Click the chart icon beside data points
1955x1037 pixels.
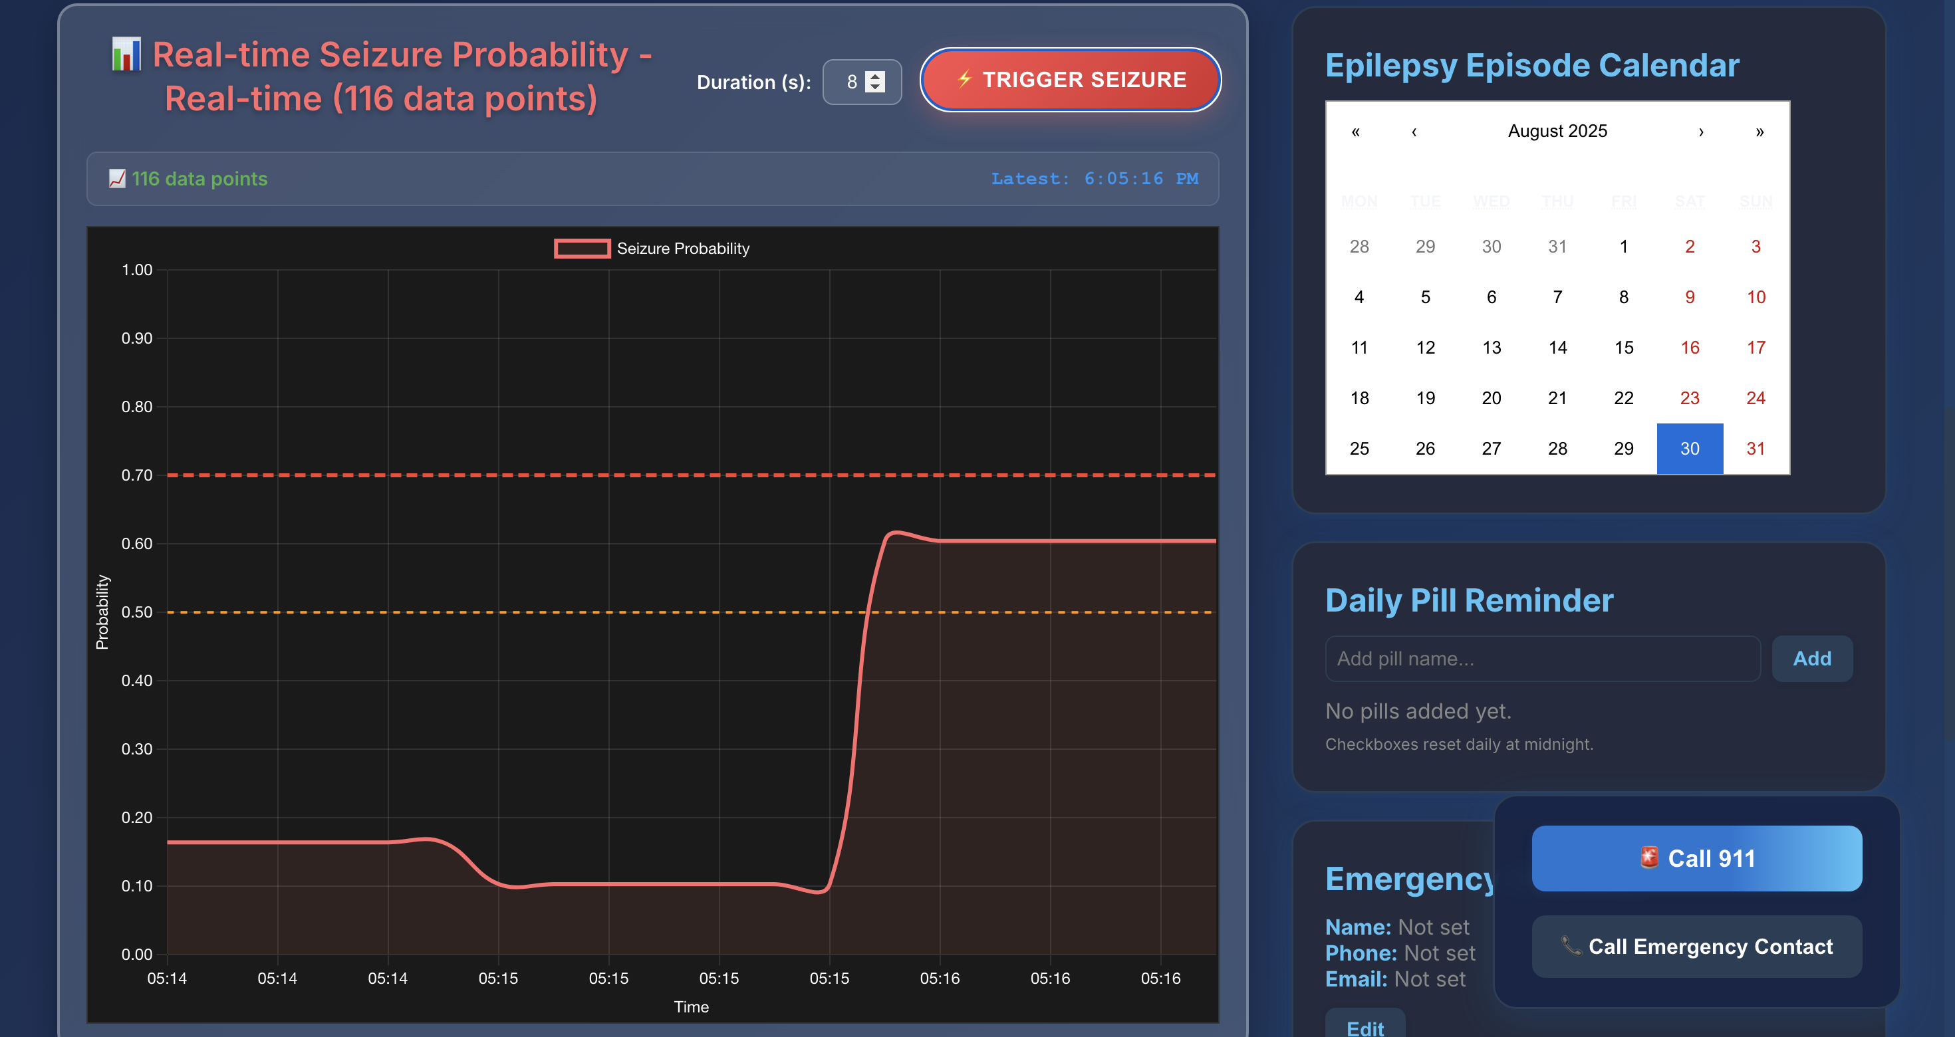(117, 179)
